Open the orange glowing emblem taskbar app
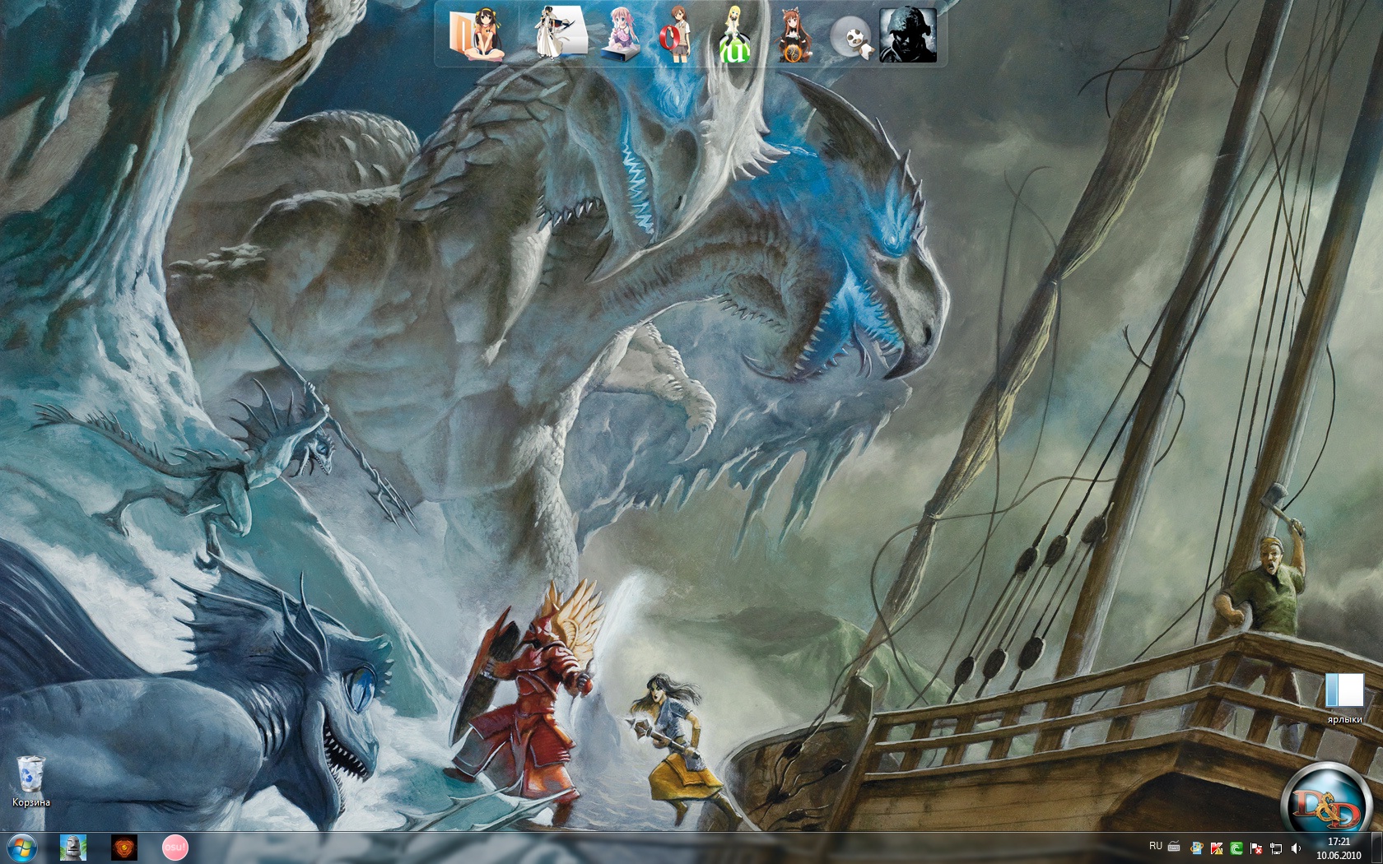Image resolution: width=1383 pixels, height=864 pixels. (x=123, y=848)
